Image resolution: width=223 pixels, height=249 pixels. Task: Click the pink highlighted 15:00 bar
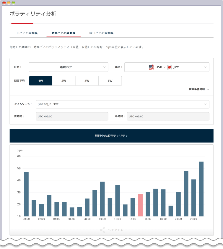point(140,205)
